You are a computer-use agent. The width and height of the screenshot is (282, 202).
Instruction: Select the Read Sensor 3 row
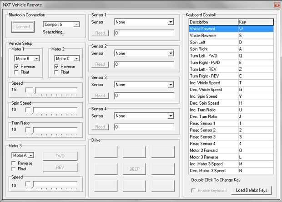point(231,137)
